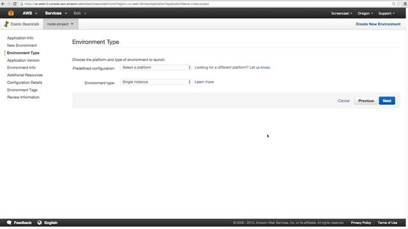
Task: Open the Support menu
Action: pyautogui.click(x=386, y=13)
